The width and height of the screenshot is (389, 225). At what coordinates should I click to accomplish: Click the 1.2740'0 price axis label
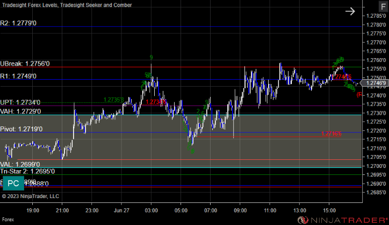click(376, 95)
